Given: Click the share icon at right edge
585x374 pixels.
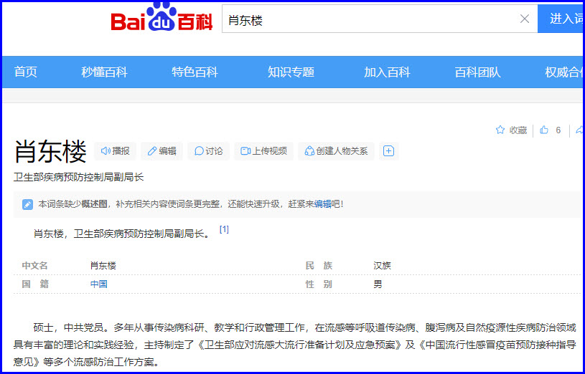Looking at the screenshot, I should pyautogui.click(x=579, y=130).
